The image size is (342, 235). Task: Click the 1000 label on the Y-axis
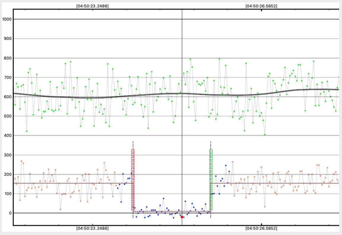tap(6, 19)
